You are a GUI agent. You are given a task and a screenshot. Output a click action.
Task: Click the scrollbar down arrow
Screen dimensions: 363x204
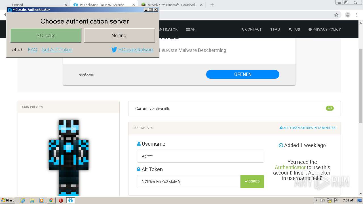tap(361, 194)
